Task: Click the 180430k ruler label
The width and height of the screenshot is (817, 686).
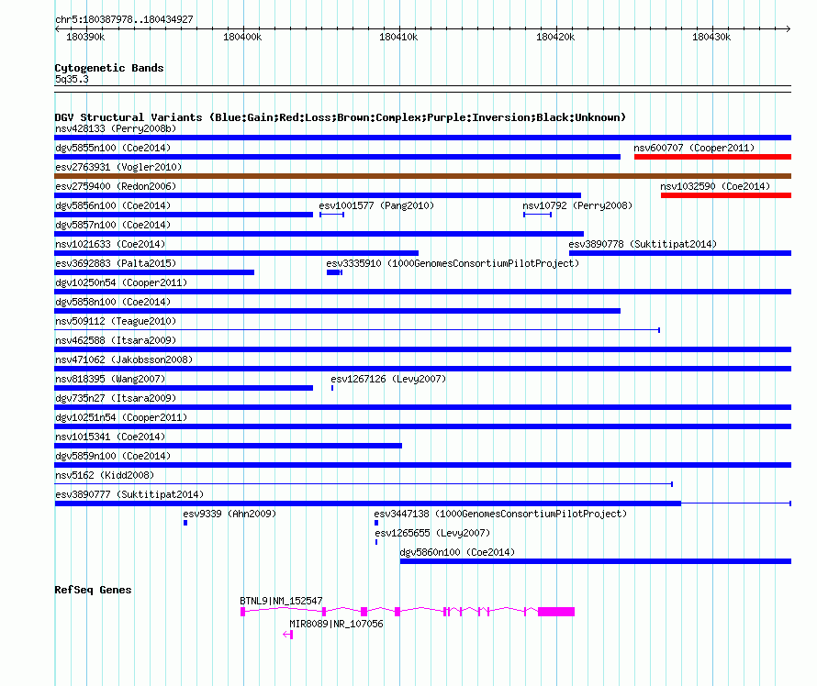Action: point(711,37)
